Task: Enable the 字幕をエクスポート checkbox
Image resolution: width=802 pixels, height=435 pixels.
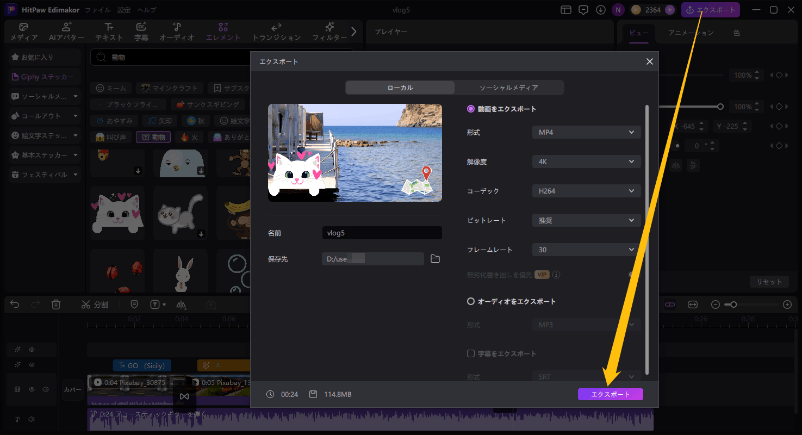Action: pos(470,353)
